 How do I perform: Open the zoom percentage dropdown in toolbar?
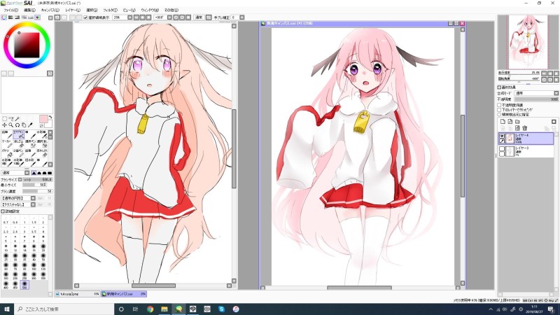129,17
